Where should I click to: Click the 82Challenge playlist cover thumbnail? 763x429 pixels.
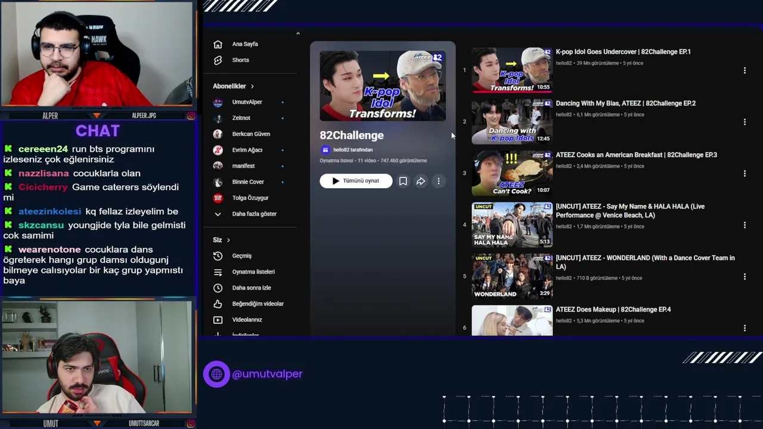coord(383,86)
